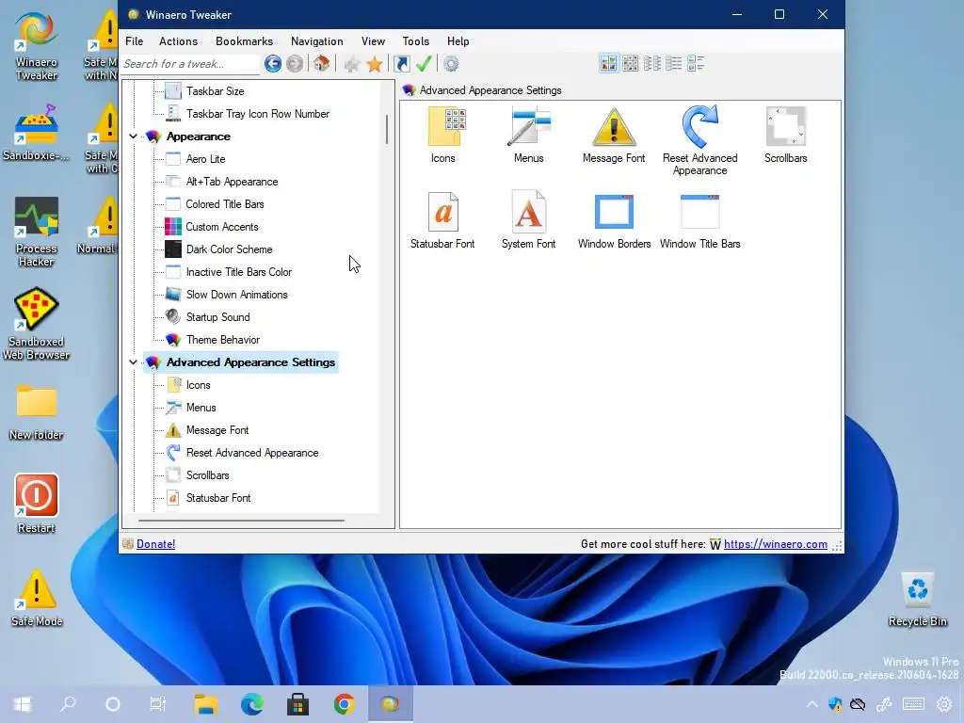
Task: Click the tree pane horizontal scrollbar
Action: tap(241, 520)
